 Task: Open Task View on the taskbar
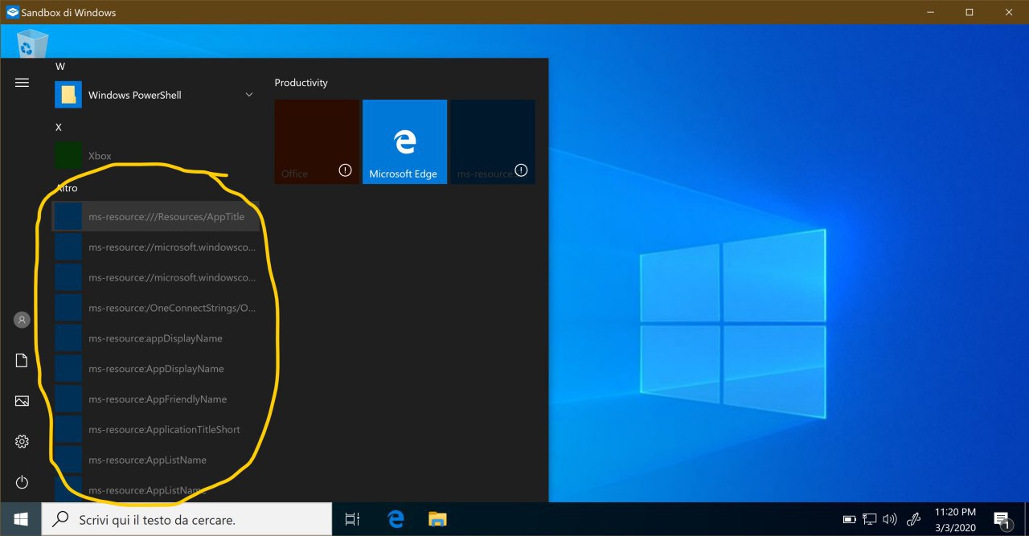[352, 519]
